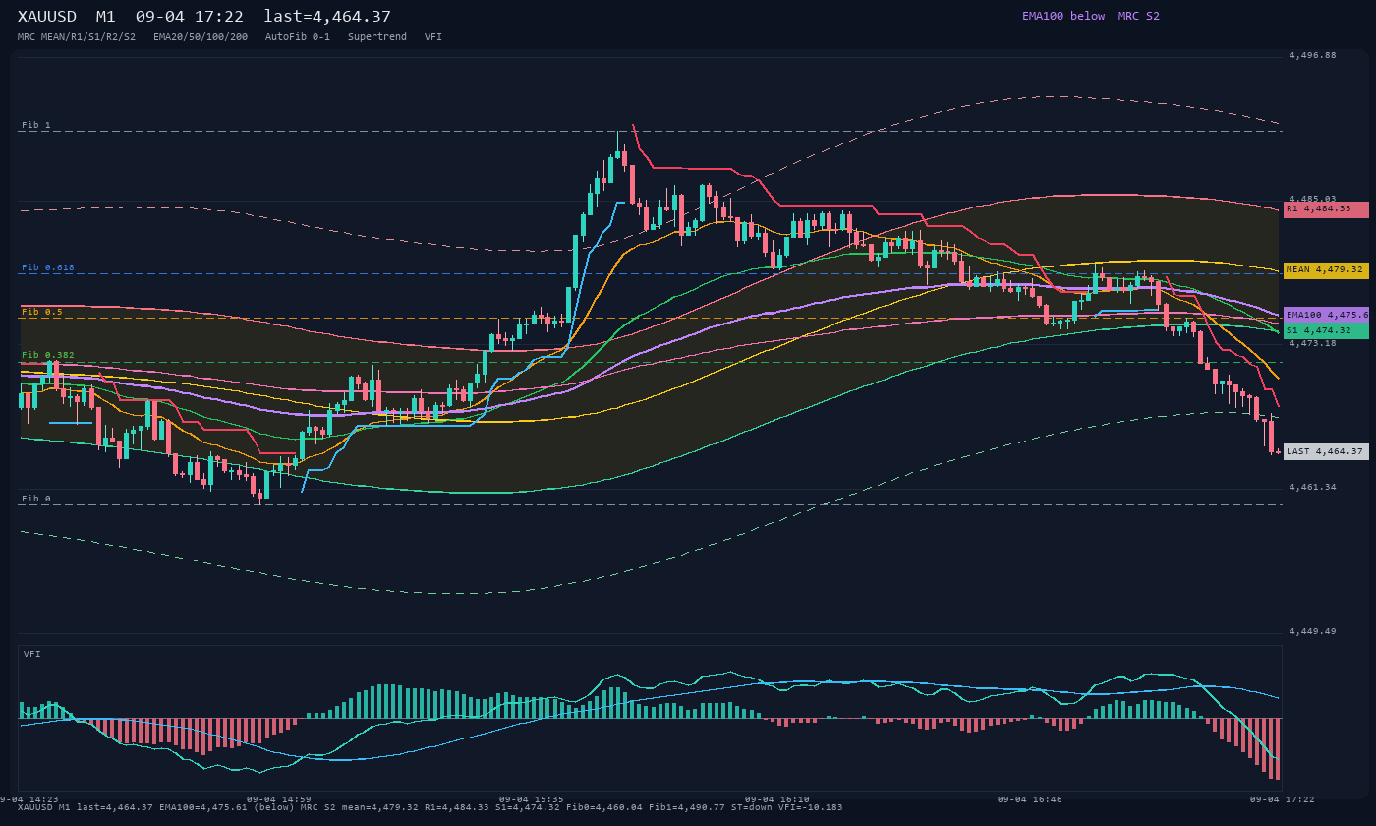Click the Supertrend legend entry
1376x826 pixels.
377,37
